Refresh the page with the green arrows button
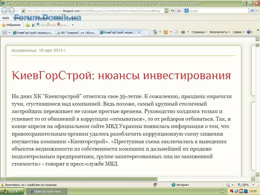Image resolution: width=260 pixels, height=195 pixels. pyautogui.click(x=173, y=11)
